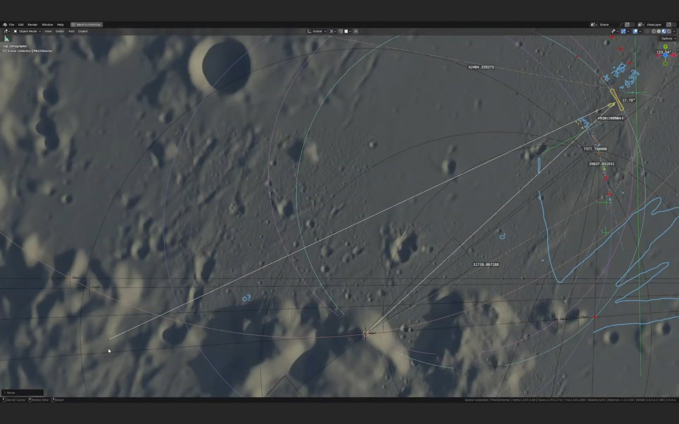
Task: Click the 31739.867188 measurement label
Action: [x=486, y=264]
